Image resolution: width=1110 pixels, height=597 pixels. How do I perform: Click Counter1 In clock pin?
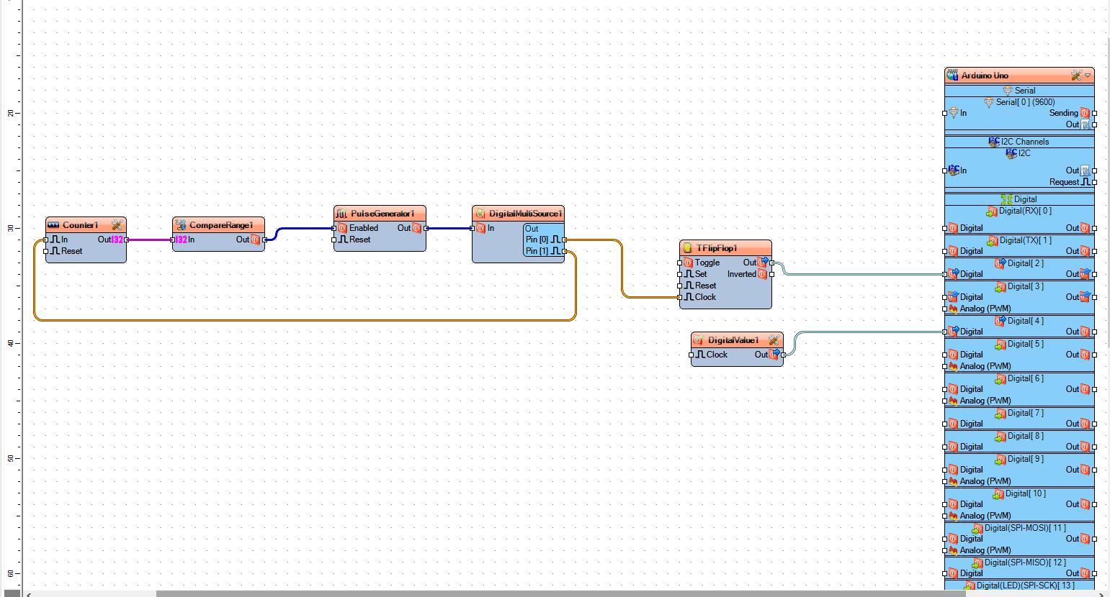coord(46,240)
